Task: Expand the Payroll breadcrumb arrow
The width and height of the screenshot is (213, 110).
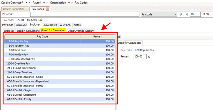Action: pos(44,3)
